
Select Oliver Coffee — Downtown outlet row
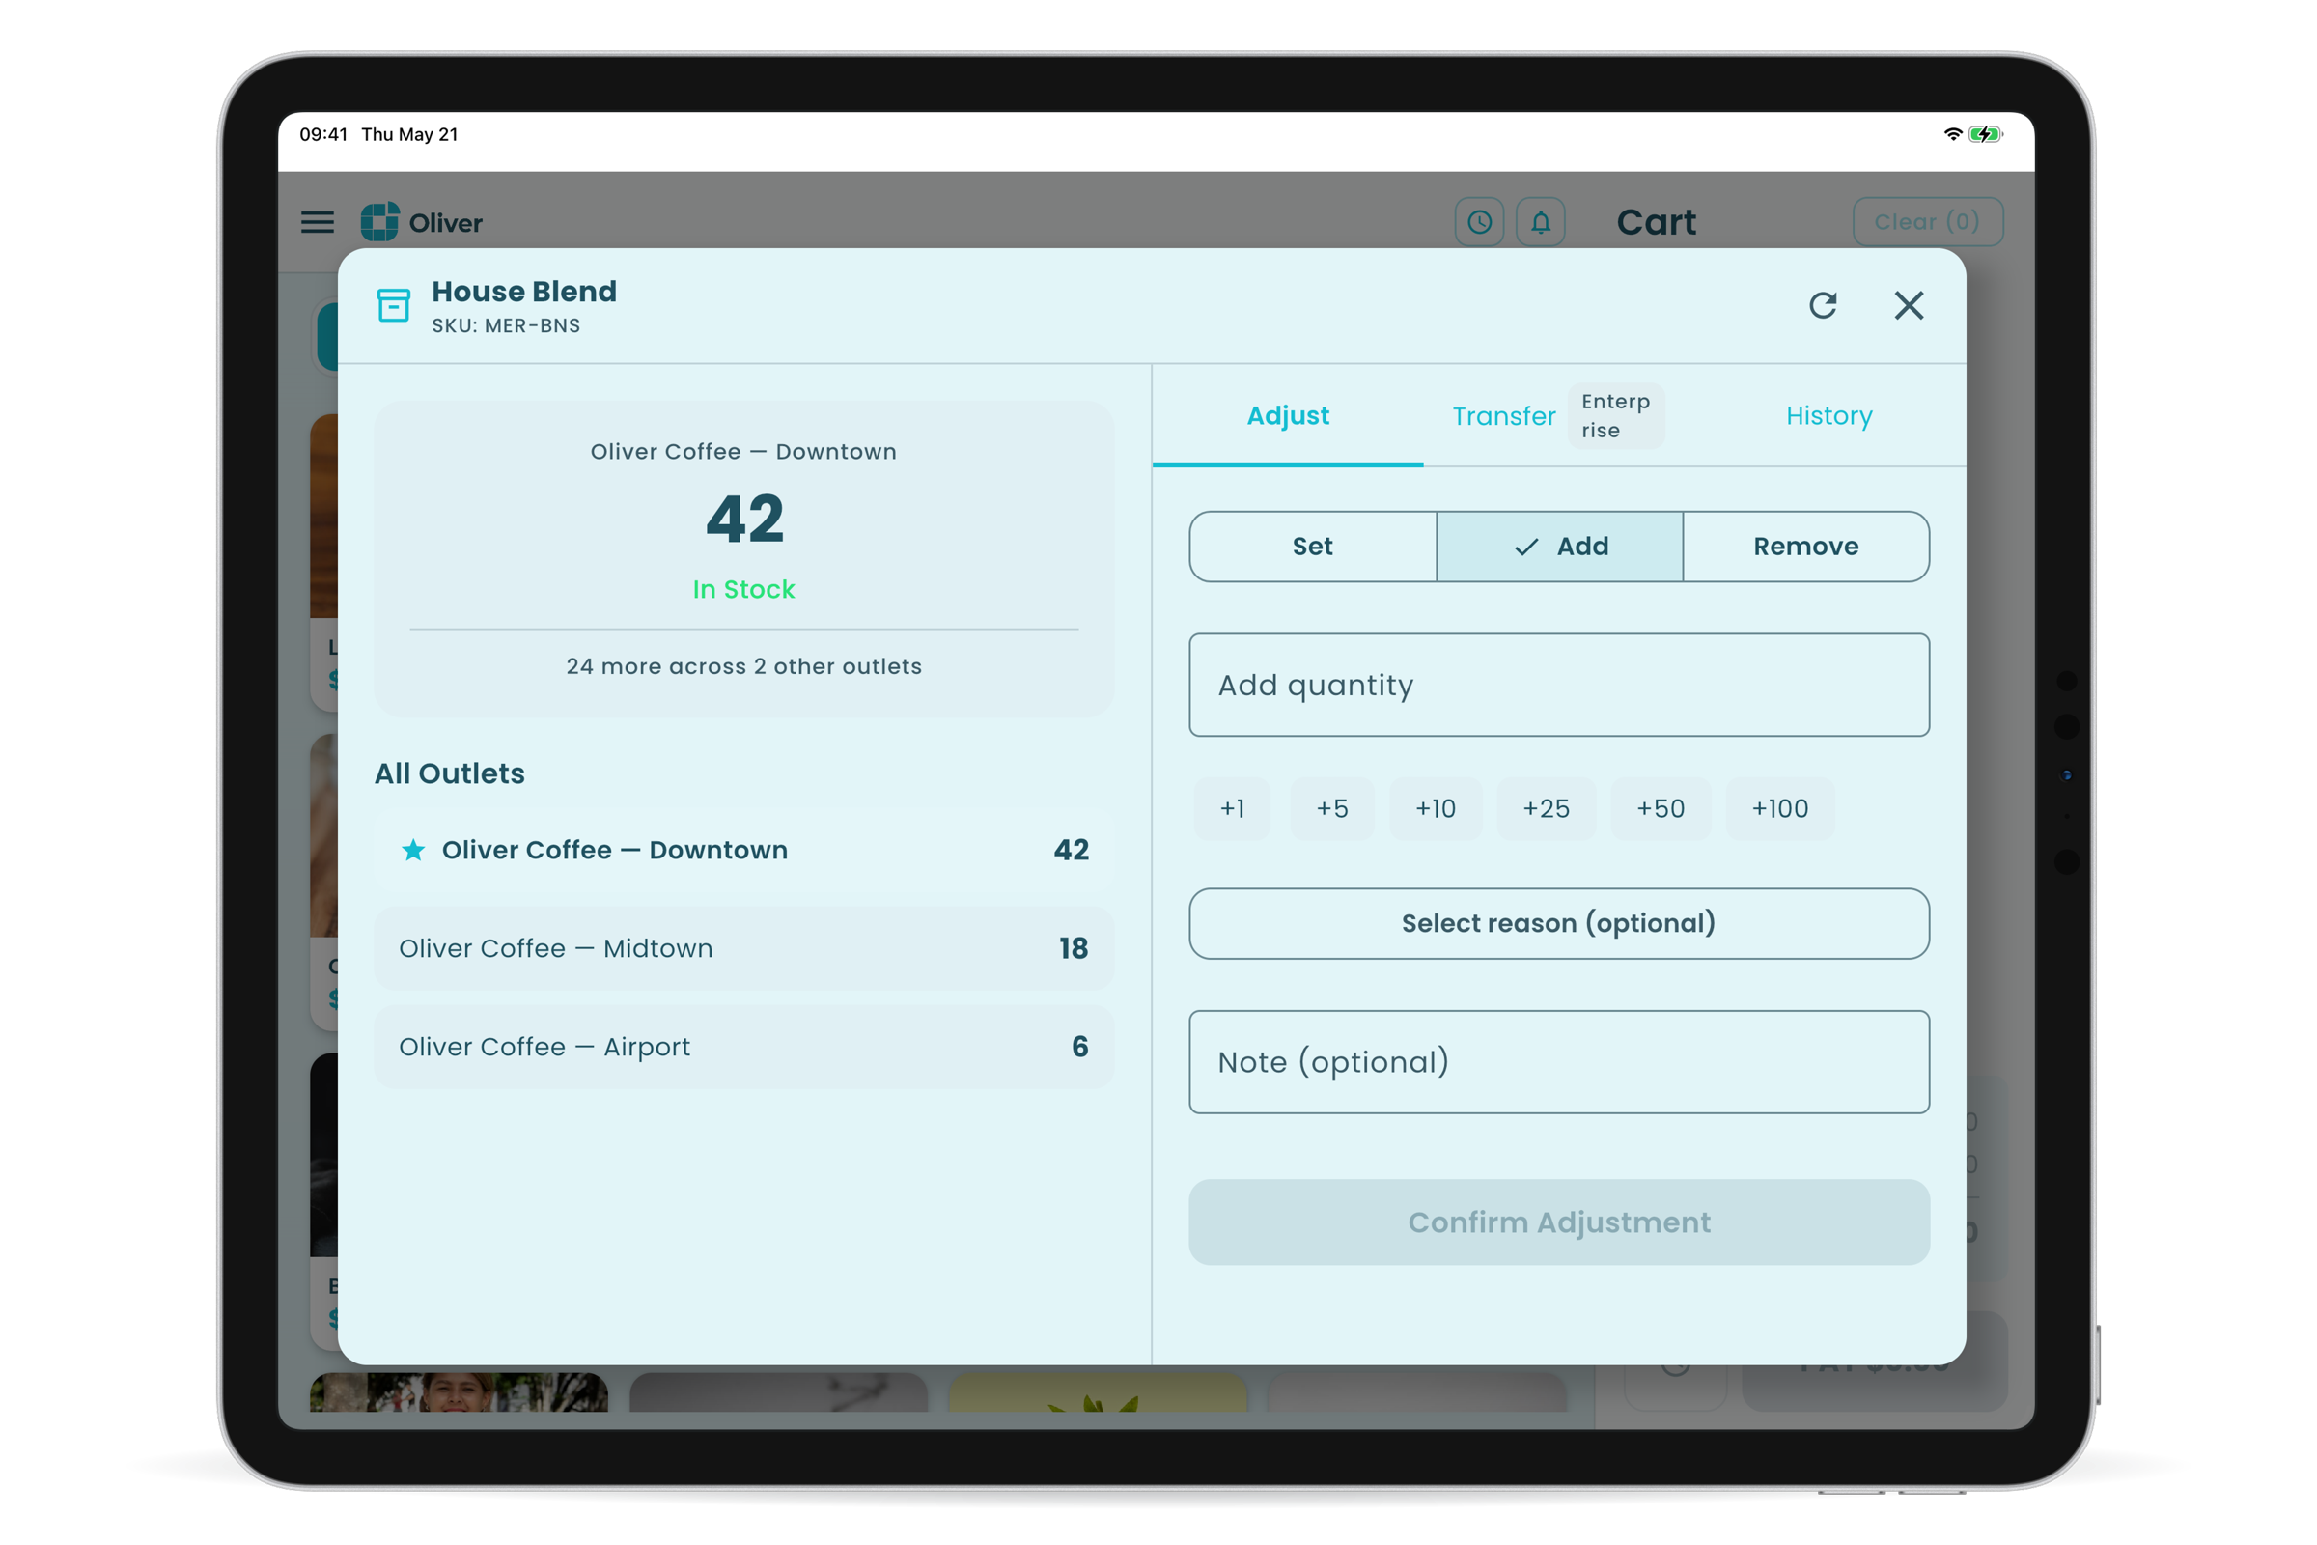(x=743, y=851)
